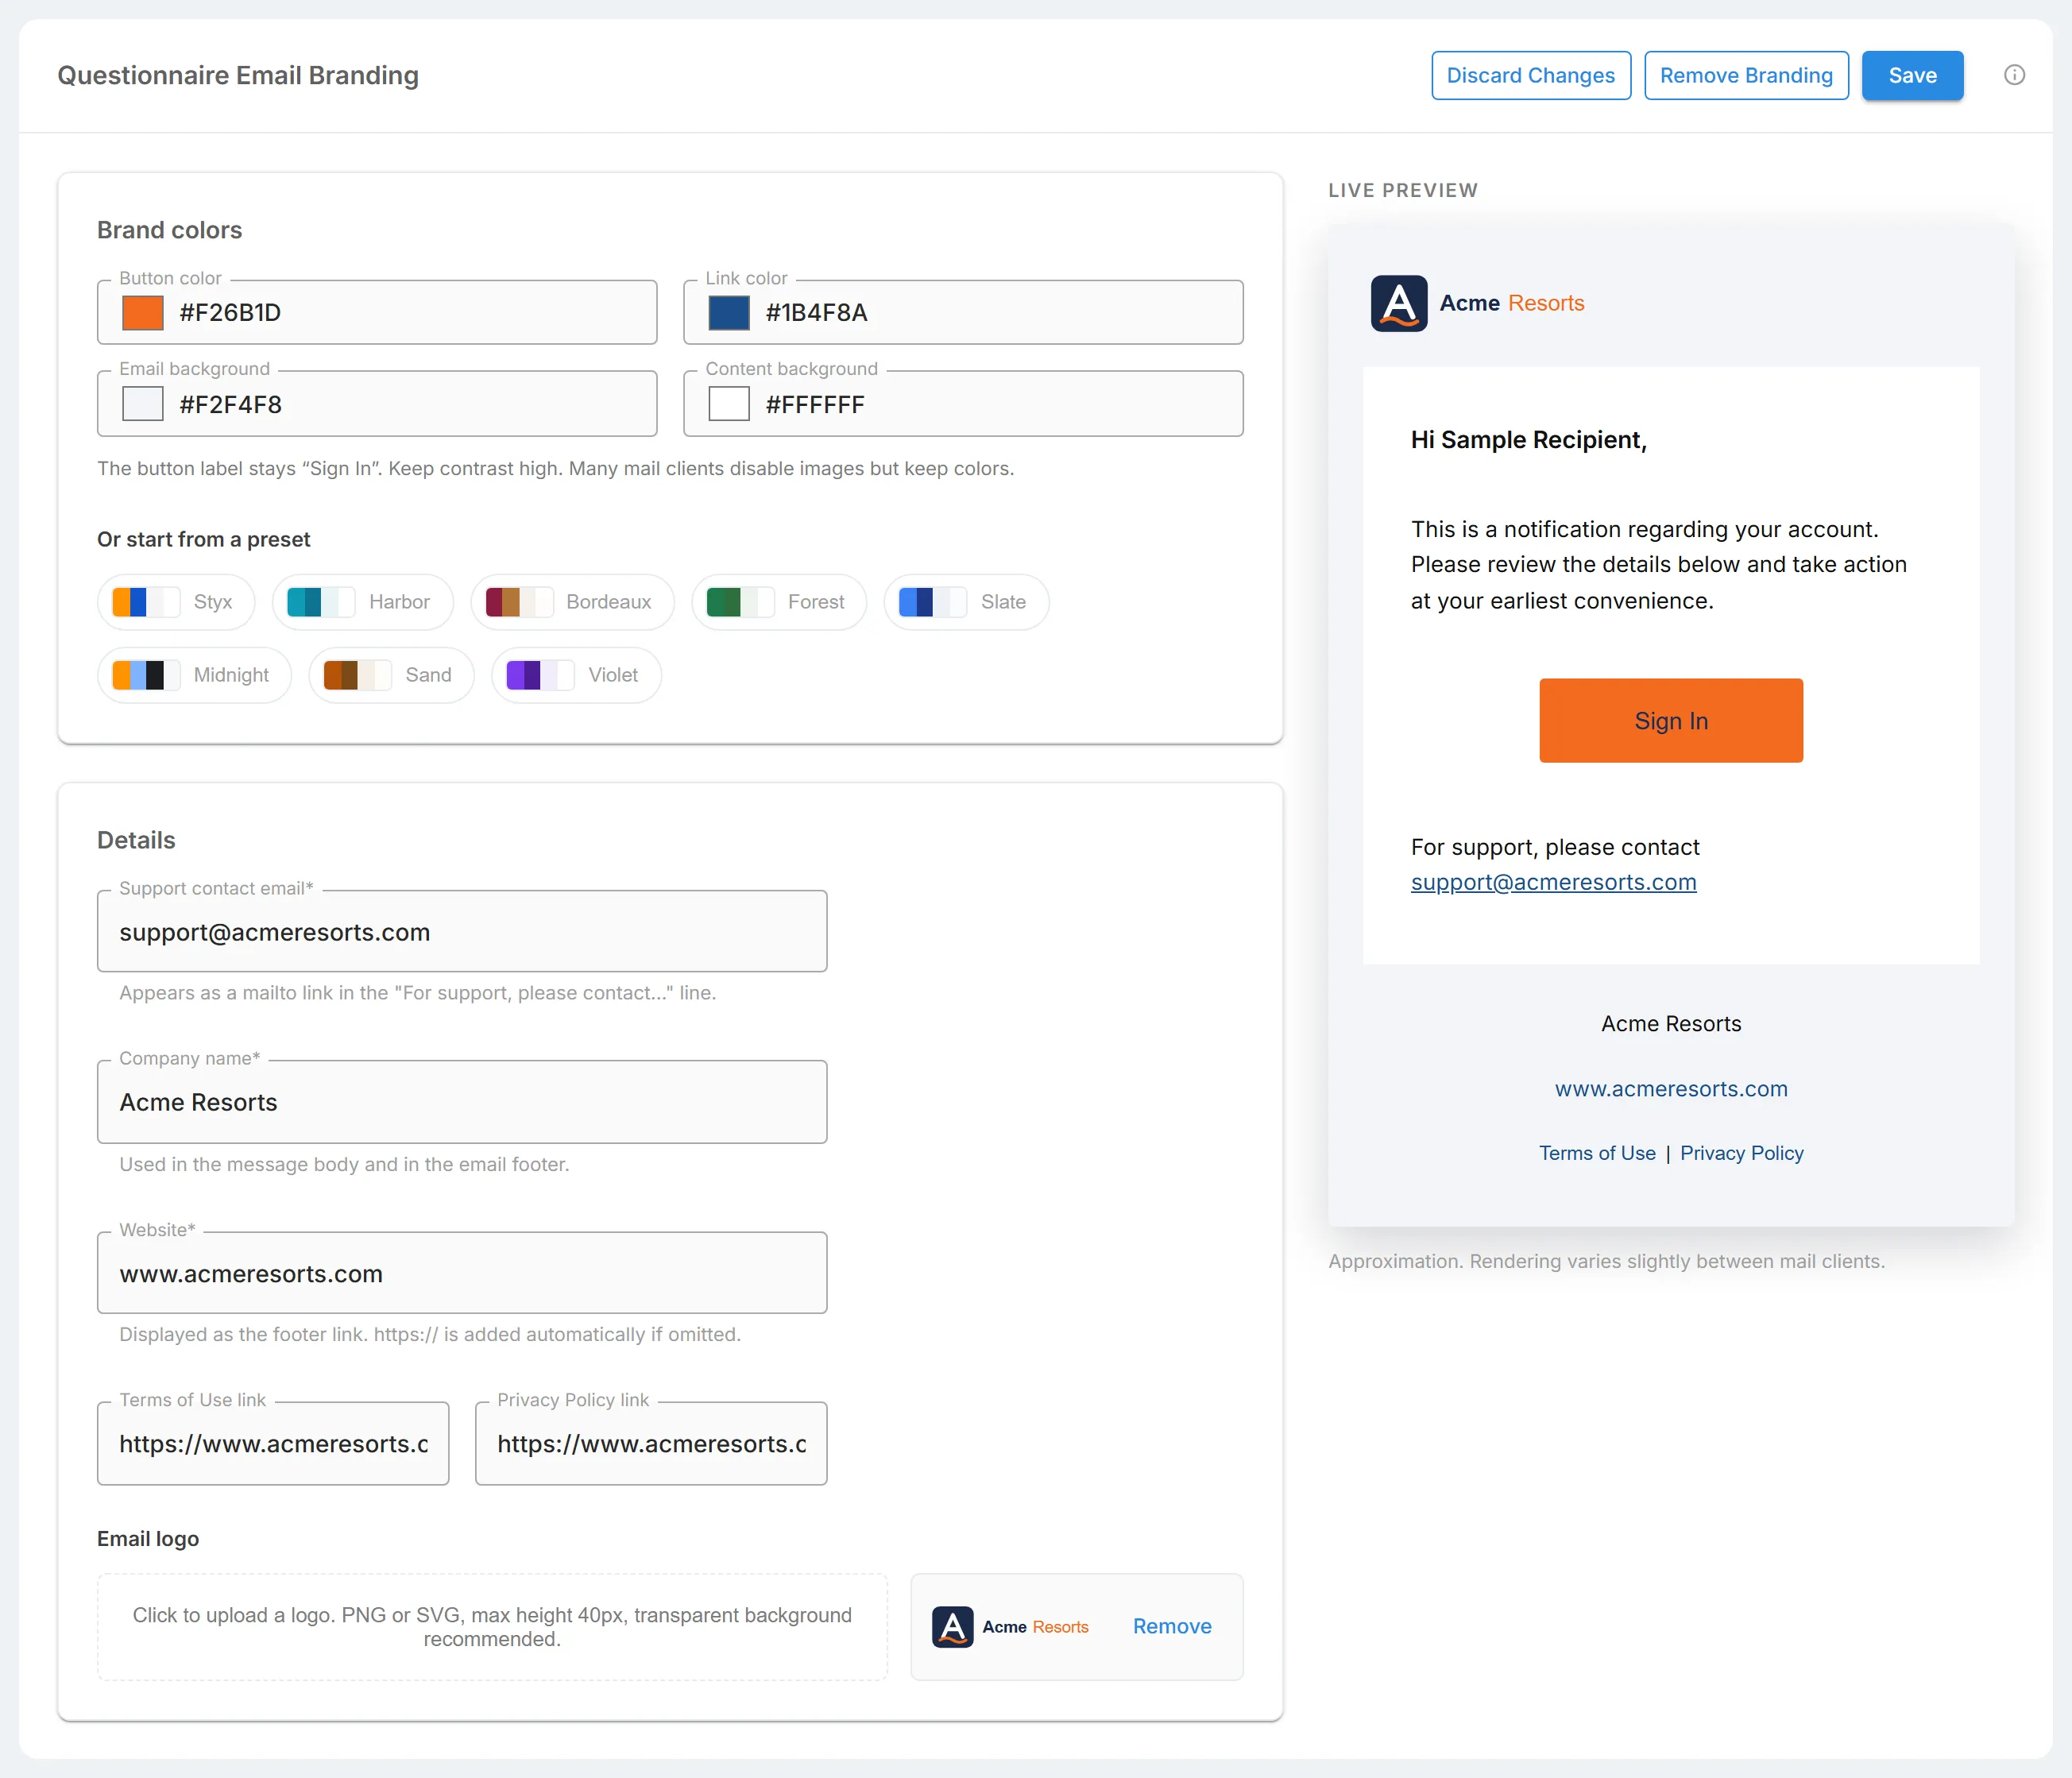2072x1778 pixels.
Task: Click the Sign In button in preview
Action: point(1671,721)
